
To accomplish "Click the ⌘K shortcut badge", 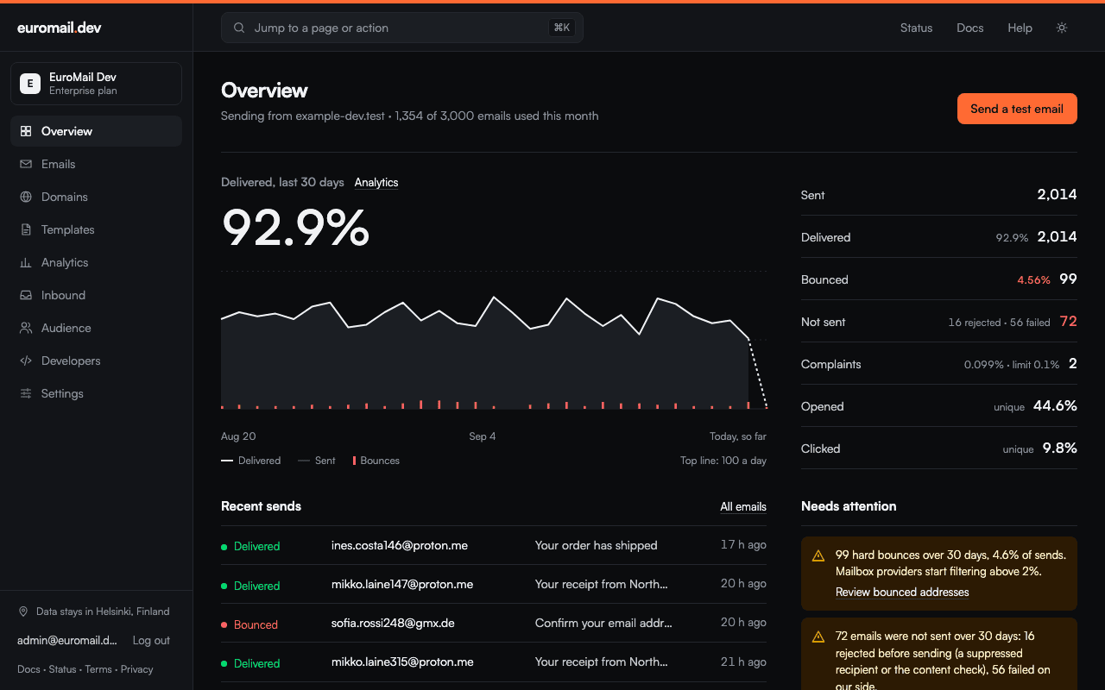I will 562,28.
